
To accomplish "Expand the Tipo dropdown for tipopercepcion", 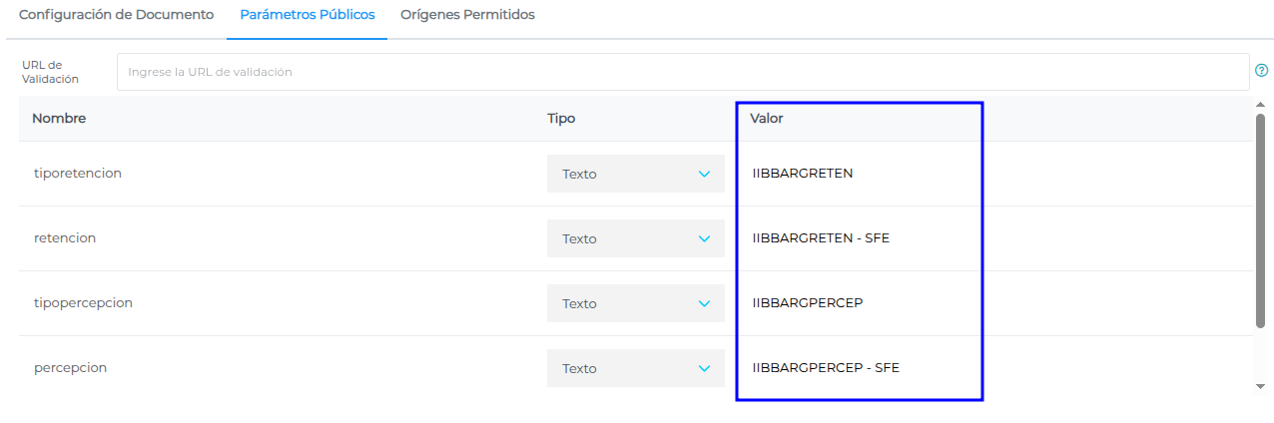I will tap(635, 303).
